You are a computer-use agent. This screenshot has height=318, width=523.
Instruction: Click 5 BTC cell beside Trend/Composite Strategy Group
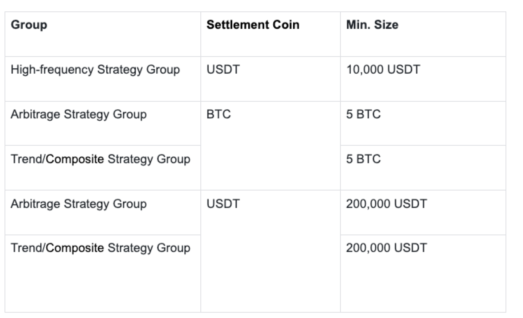click(x=423, y=168)
